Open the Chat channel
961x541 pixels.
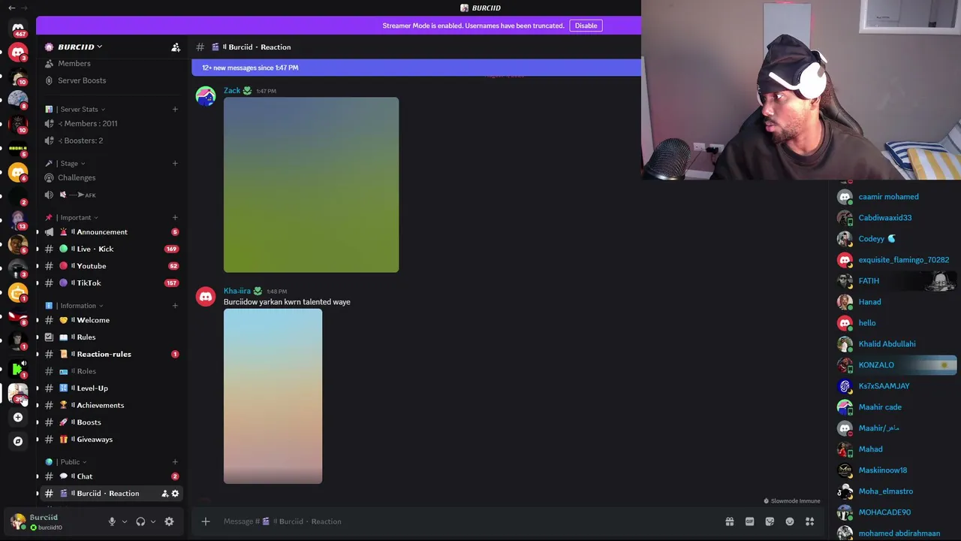111,476
